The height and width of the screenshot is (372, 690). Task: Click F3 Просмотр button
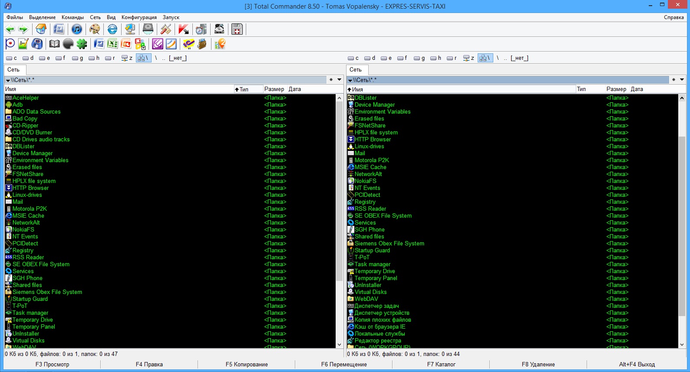pyautogui.click(x=52, y=364)
